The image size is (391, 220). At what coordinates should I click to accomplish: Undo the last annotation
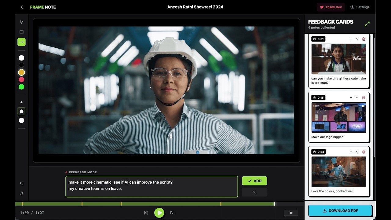point(21,184)
